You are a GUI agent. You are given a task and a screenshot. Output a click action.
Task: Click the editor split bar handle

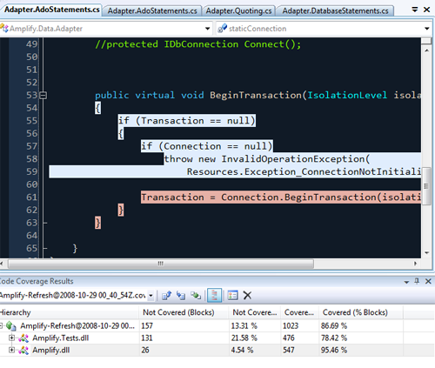[426, 41]
